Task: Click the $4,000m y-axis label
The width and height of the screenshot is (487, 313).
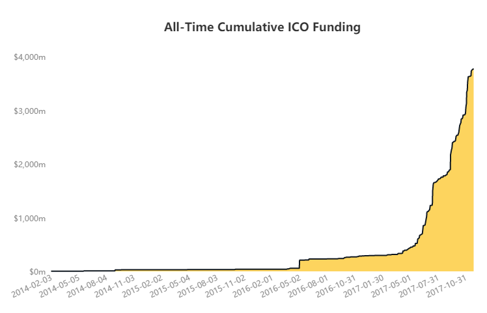Action: pyautogui.click(x=29, y=57)
